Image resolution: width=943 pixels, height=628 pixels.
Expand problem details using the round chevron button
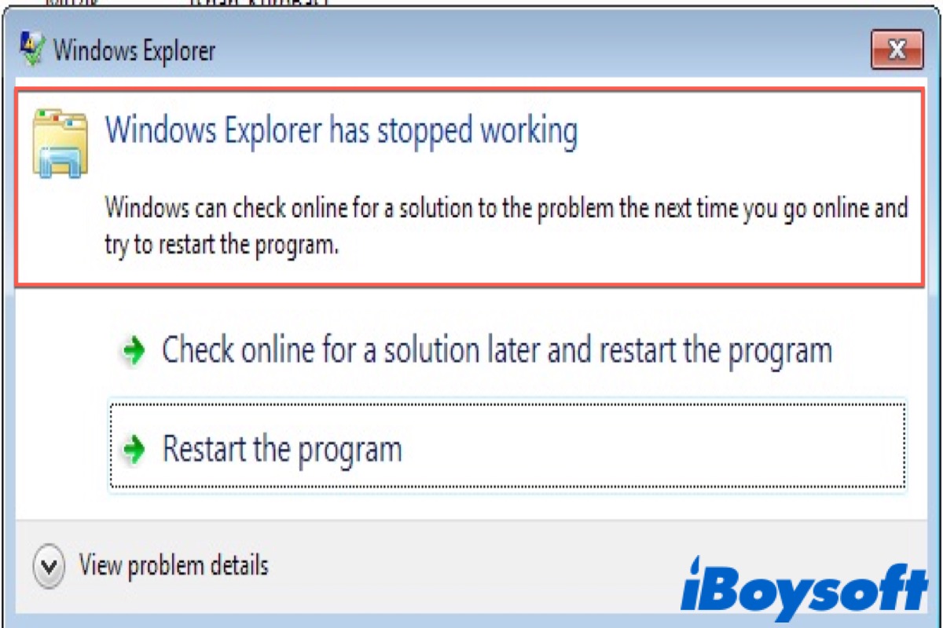tap(50, 566)
